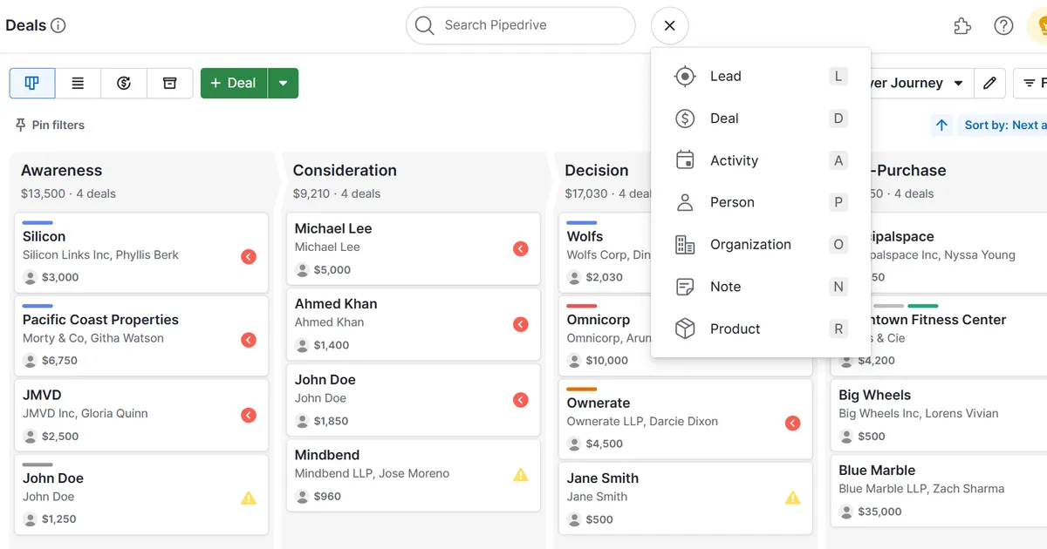
Task: Click the info icon next to Deals
Action: click(x=58, y=25)
